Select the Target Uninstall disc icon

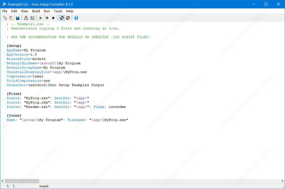pos(68,18)
